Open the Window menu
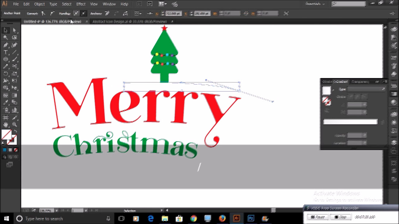The width and height of the screenshot is (399, 224). [x=109, y=4]
